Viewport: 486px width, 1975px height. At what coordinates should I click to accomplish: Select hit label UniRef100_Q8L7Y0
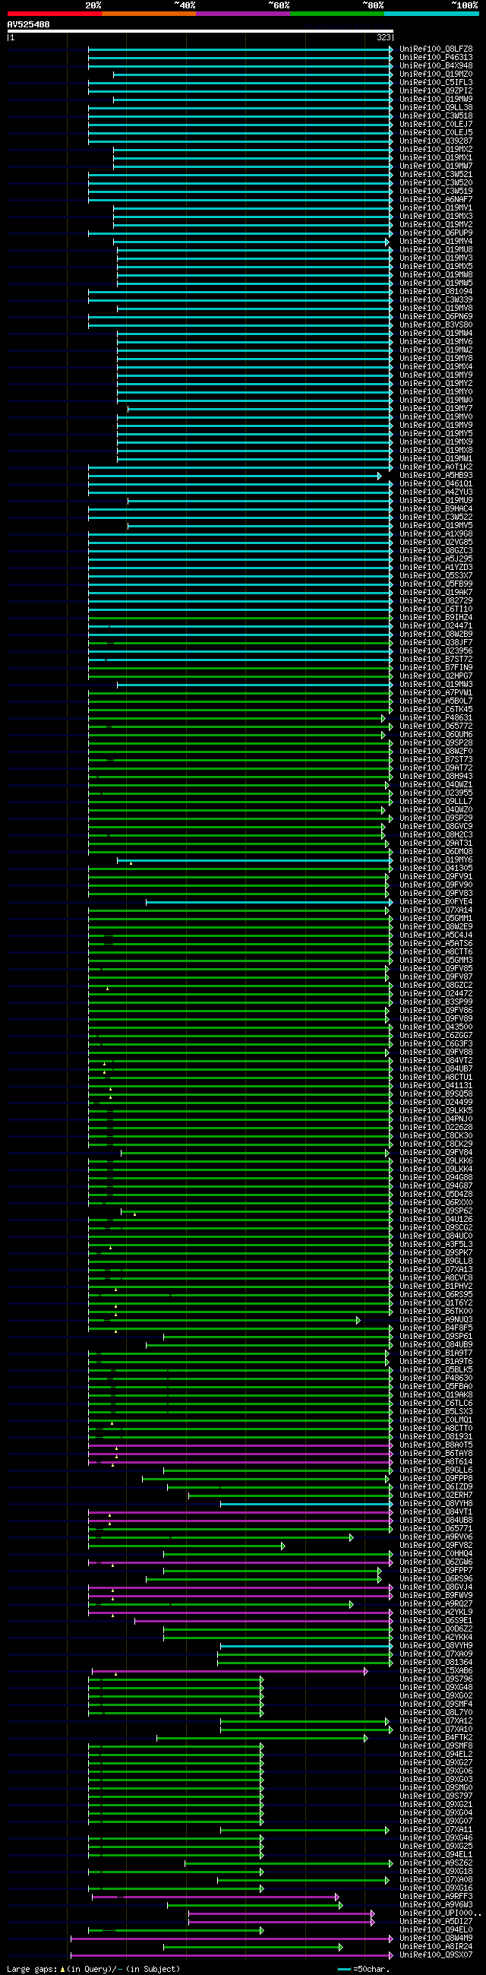coord(435,1713)
